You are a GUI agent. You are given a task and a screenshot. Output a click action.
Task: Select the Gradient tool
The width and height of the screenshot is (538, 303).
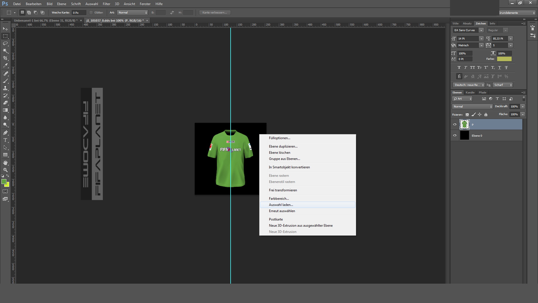click(x=5, y=110)
